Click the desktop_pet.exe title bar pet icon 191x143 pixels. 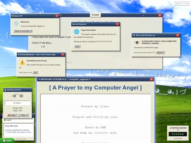click(5, 90)
